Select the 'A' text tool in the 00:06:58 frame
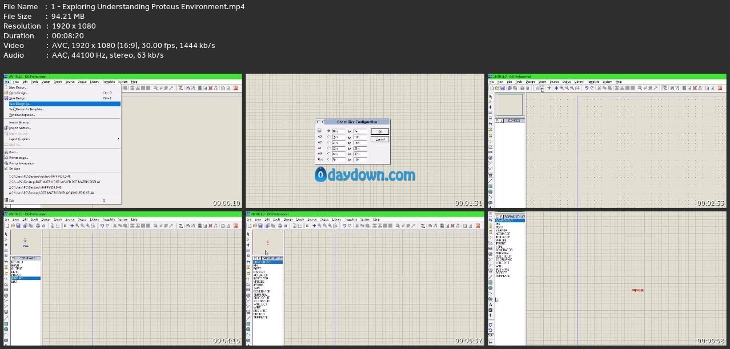 click(490, 304)
